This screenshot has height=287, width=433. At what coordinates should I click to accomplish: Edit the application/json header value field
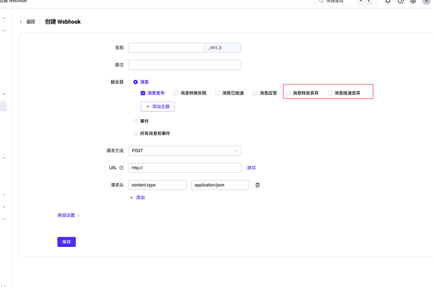[220, 185]
